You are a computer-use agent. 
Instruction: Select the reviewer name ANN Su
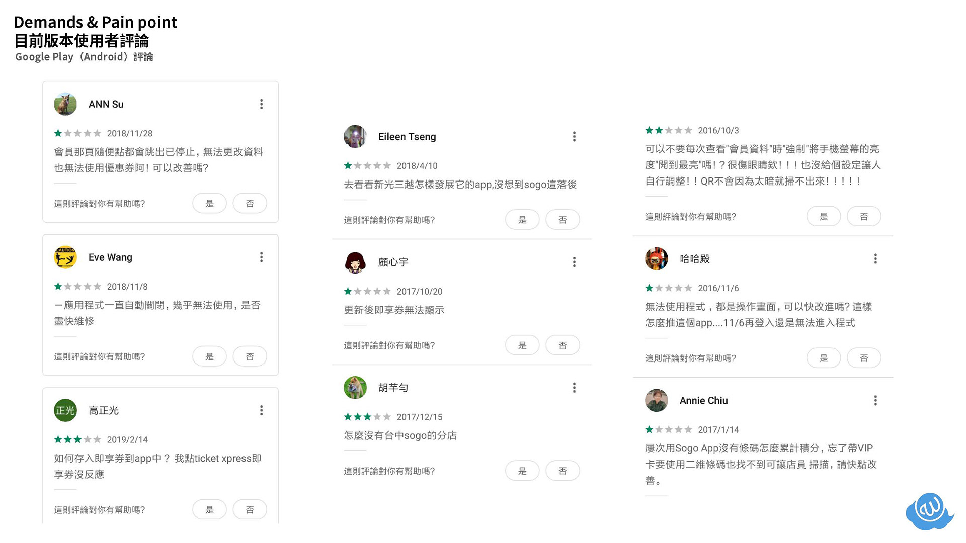(106, 104)
